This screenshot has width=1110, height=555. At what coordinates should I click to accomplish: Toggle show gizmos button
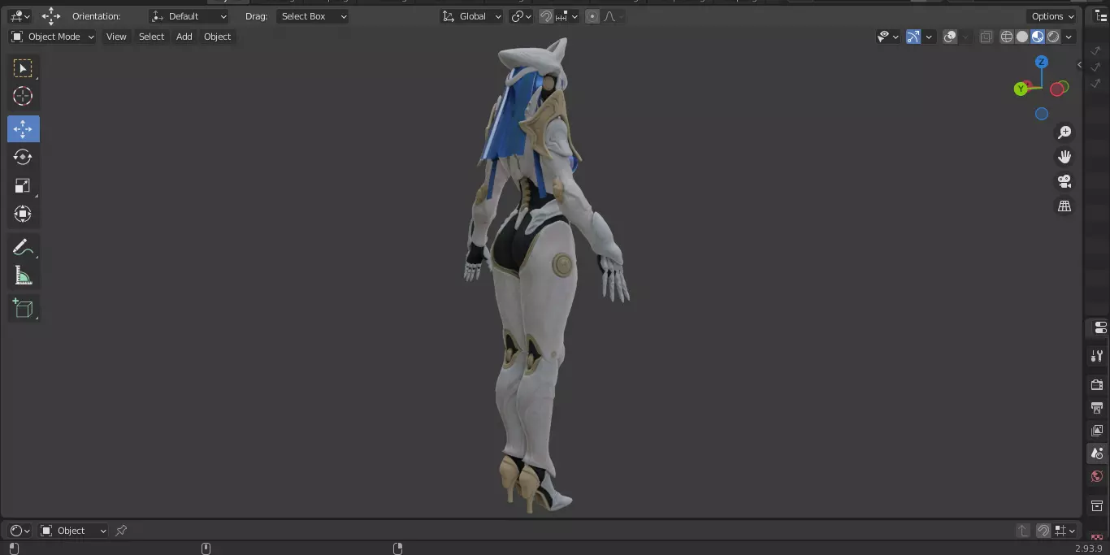click(913, 37)
